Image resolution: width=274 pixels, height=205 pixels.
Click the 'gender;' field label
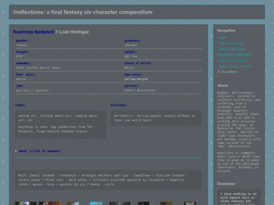(22, 40)
